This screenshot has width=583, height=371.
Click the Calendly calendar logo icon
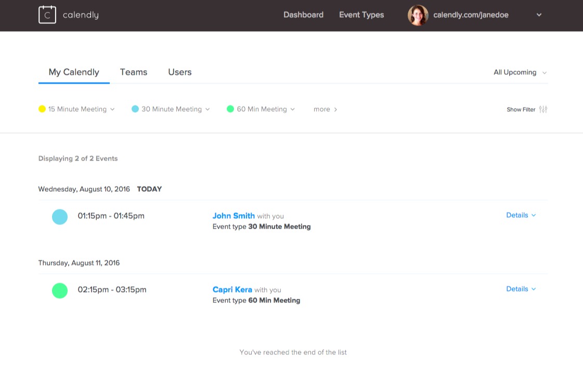[x=47, y=15]
